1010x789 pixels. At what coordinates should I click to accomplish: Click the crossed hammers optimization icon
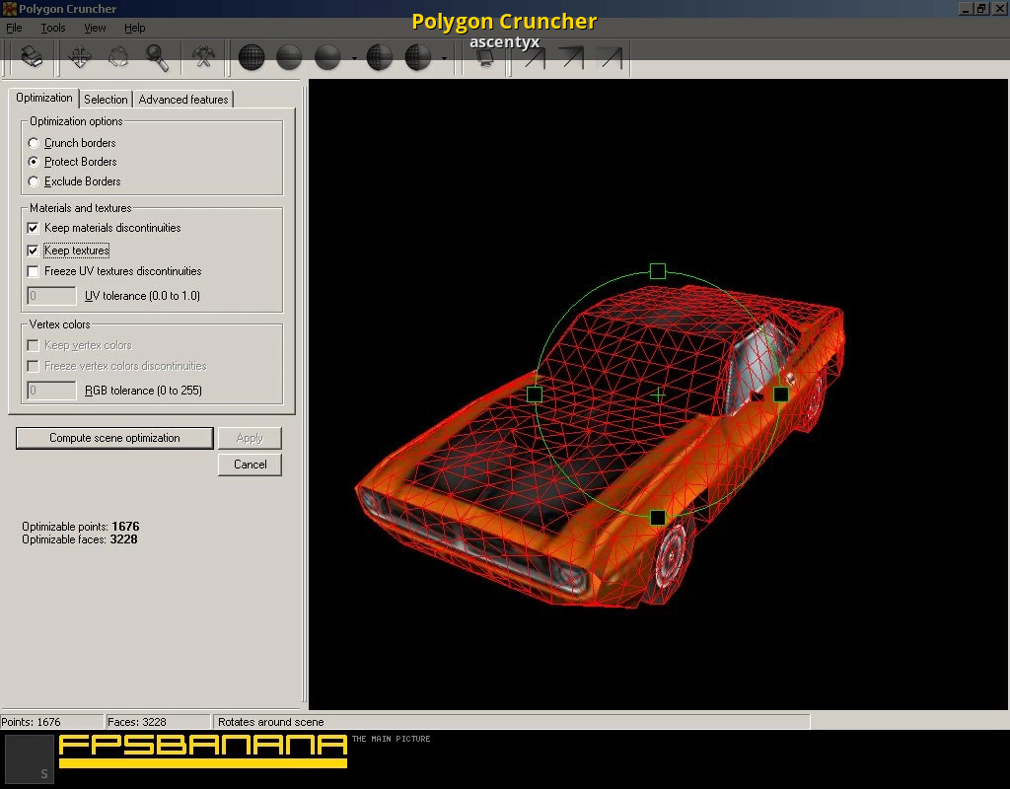pos(204,57)
